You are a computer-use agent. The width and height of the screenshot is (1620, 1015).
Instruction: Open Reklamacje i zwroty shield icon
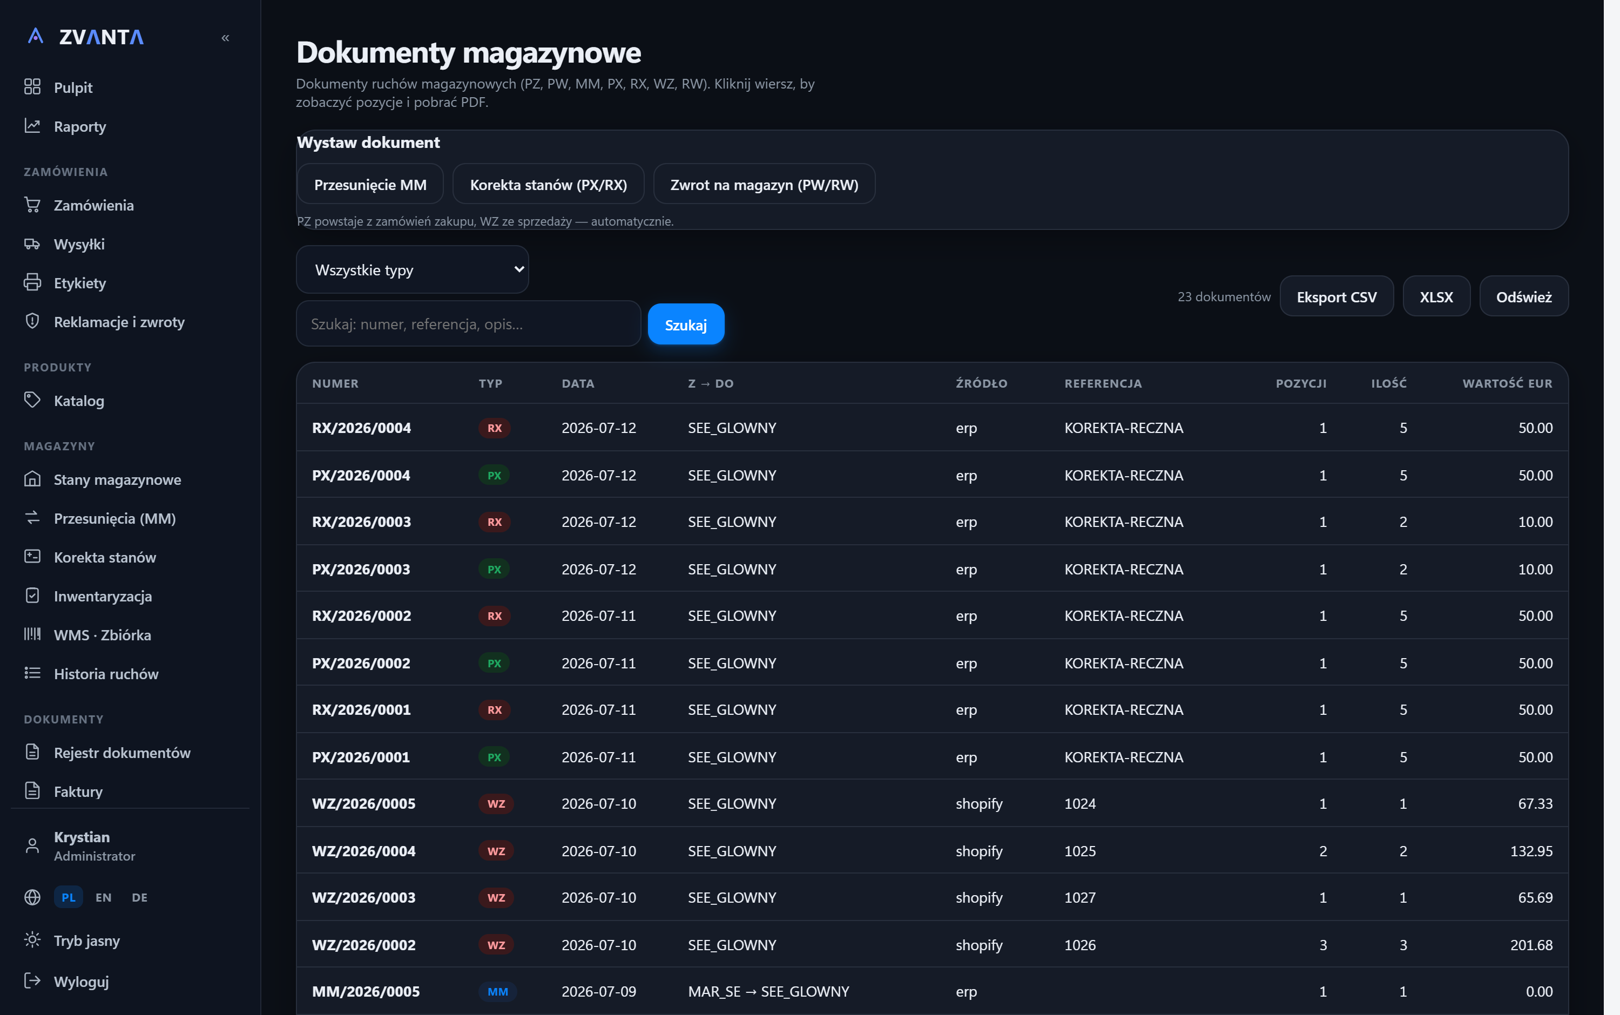tap(32, 321)
